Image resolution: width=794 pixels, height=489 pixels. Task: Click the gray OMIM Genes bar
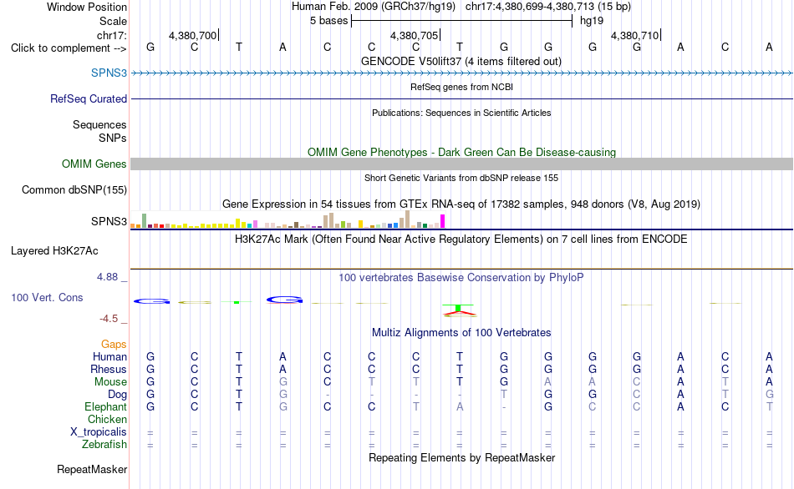click(x=461, y=164)
